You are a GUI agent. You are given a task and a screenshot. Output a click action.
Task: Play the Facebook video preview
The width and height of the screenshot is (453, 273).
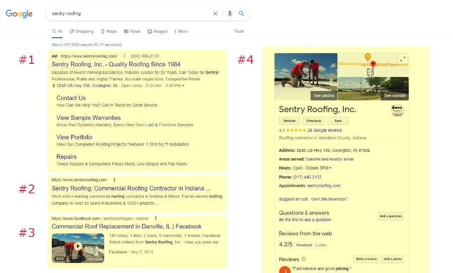coord(78,246)
